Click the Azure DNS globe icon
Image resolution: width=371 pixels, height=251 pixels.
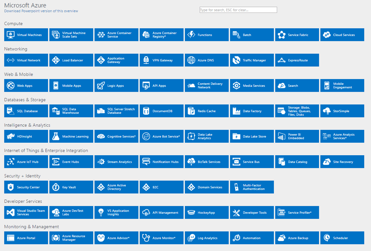click(x=191, y=60)
